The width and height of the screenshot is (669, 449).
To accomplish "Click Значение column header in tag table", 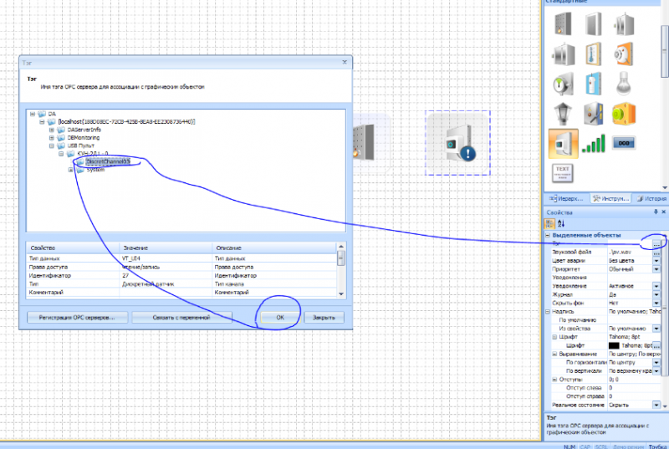I will coord(166,247).
